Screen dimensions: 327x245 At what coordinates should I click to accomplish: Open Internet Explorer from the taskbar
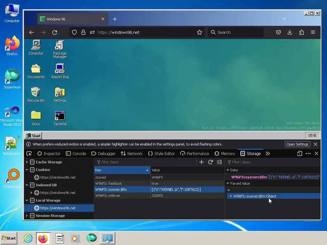[28, 238]
